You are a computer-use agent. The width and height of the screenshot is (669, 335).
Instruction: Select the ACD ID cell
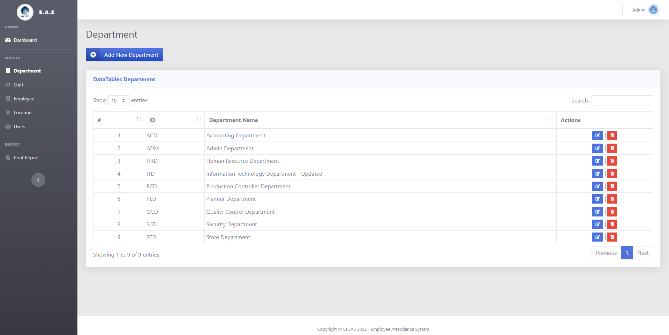tap(175, 136)
